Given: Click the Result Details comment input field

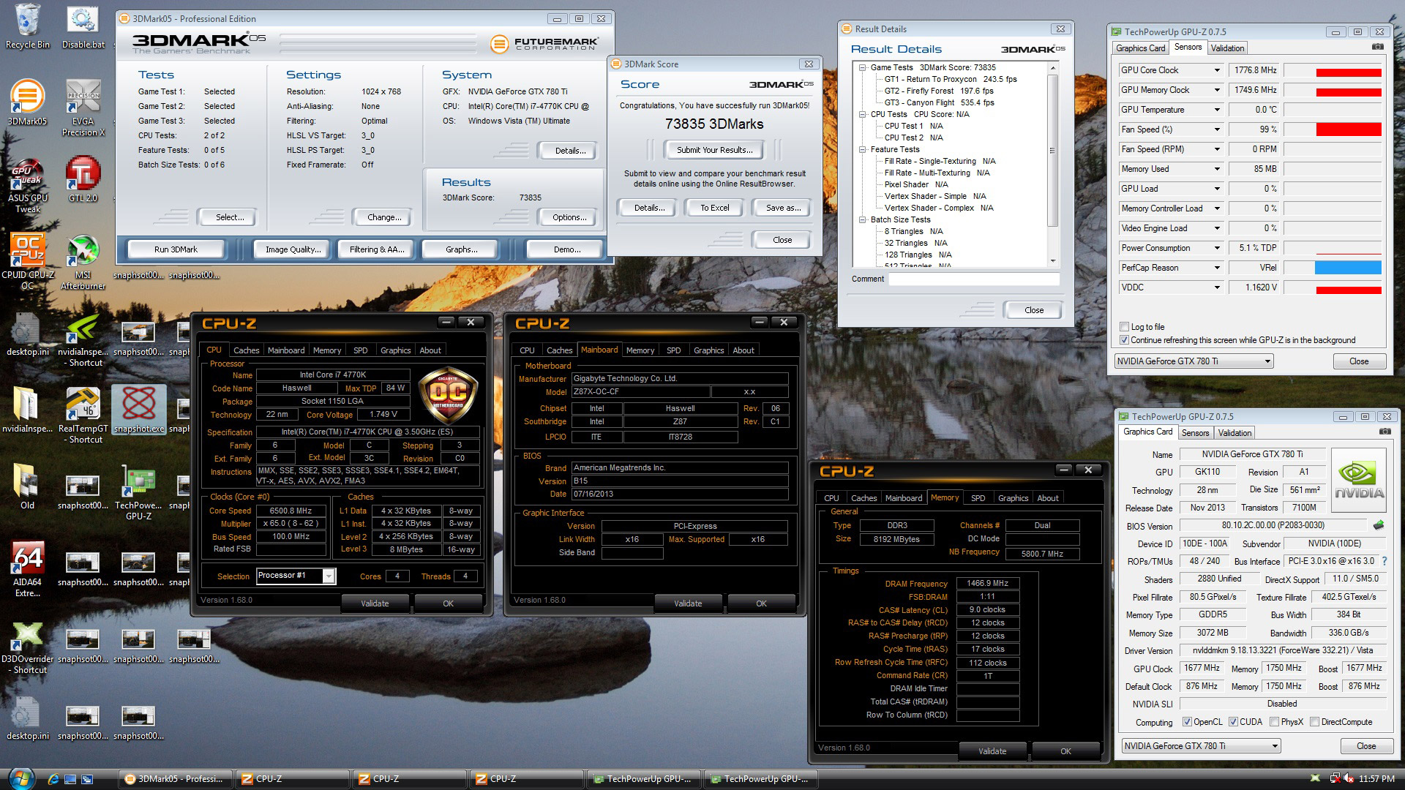Looking at the screenshot, I should tap(973, 279).
